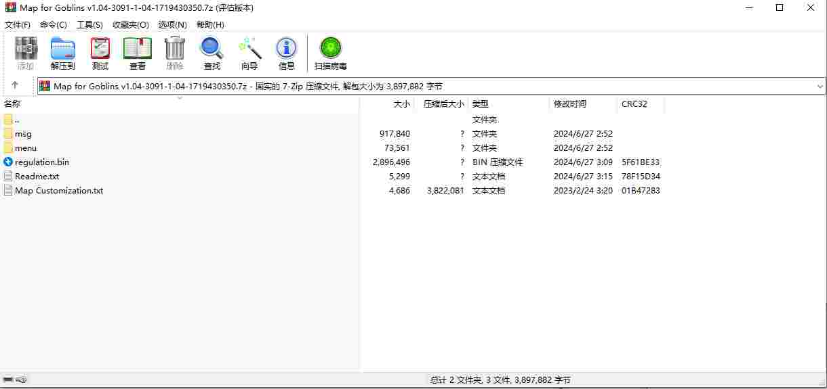Click the msg folder icon
Image resolution: width=827 pixels, height=389 pixels.
[x=8, y=133]
